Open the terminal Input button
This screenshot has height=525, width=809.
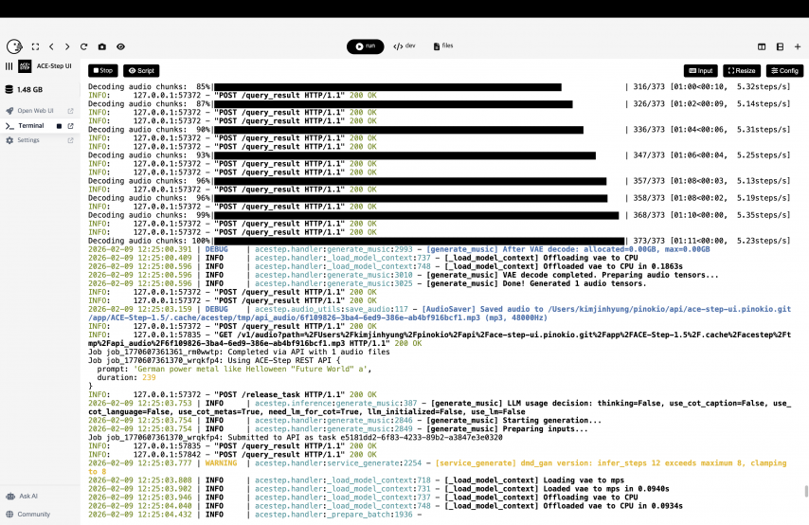(700, 70)
